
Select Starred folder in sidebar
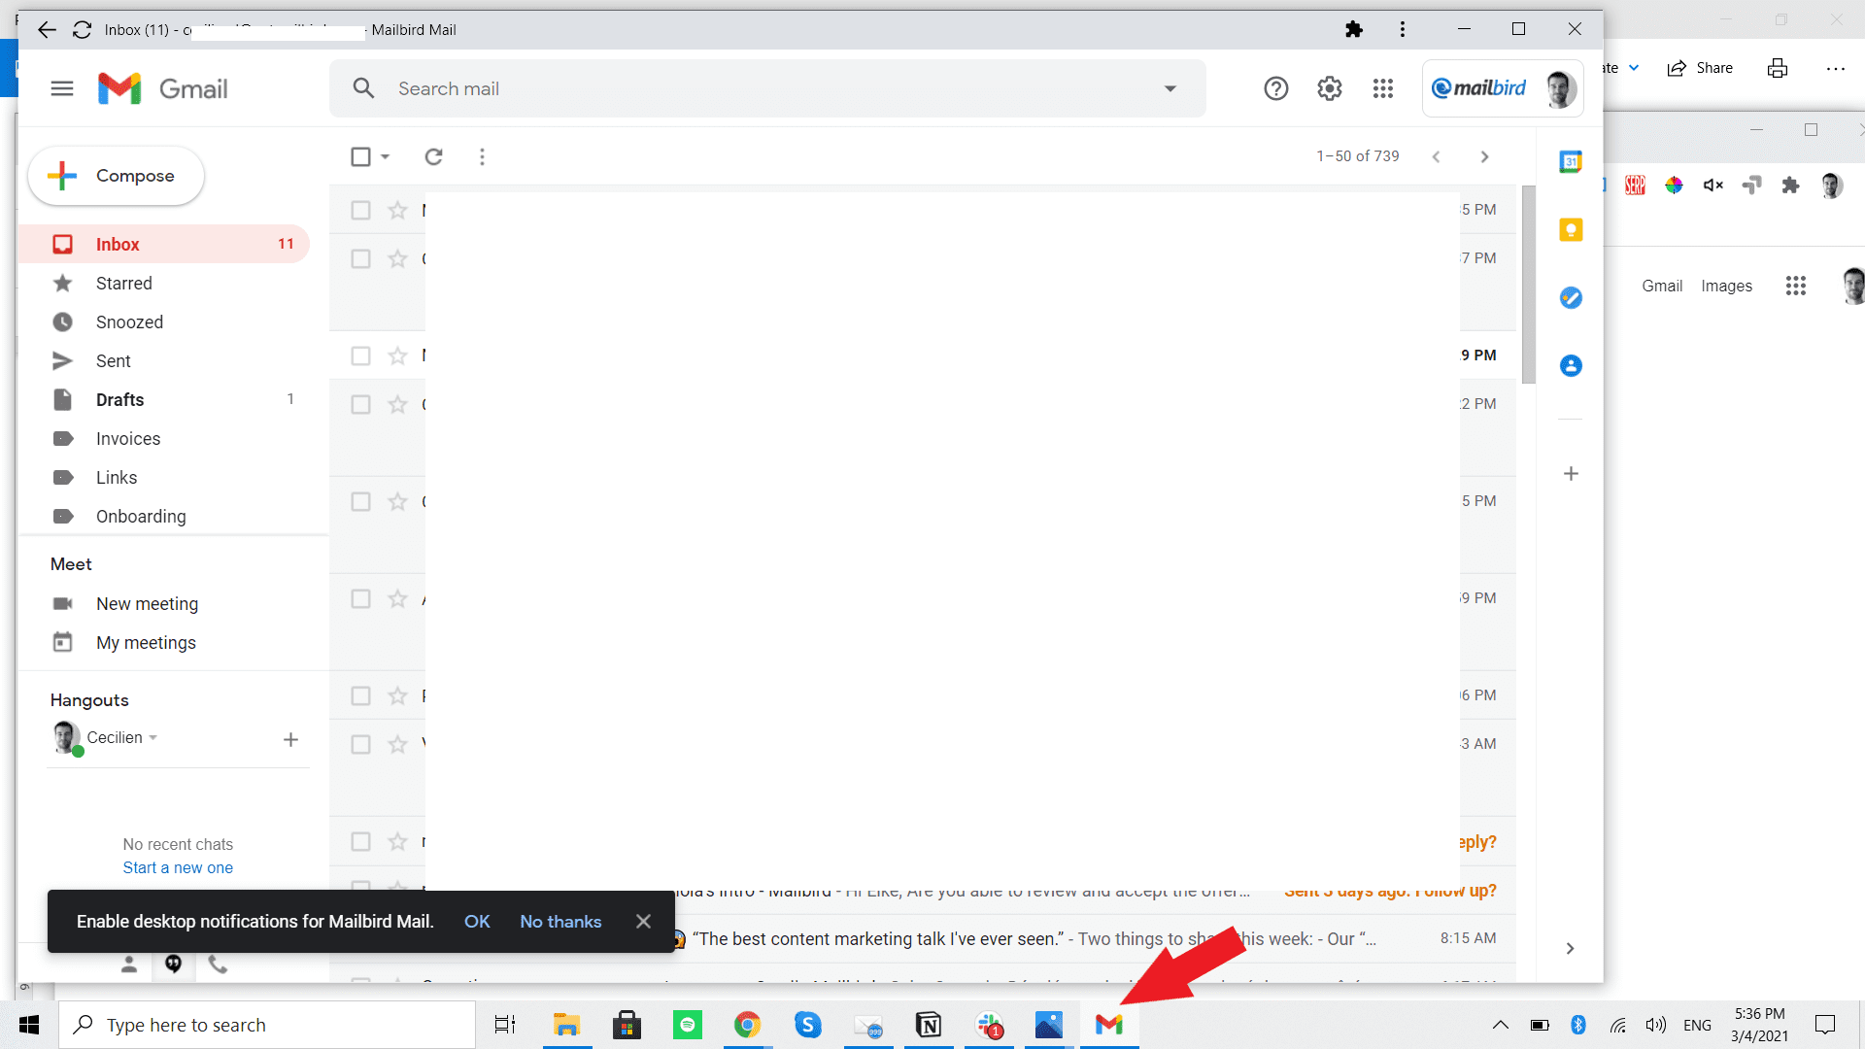point(124,282)
